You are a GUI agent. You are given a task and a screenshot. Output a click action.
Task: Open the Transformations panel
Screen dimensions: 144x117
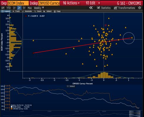pyautogui.click(x=125, y=8)
